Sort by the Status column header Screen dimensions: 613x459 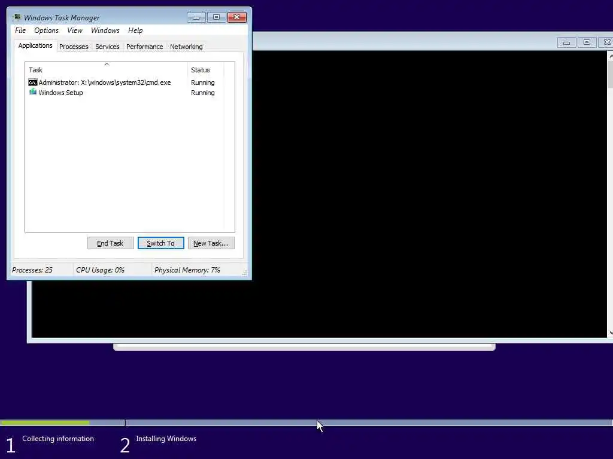(x=206, y=70)
